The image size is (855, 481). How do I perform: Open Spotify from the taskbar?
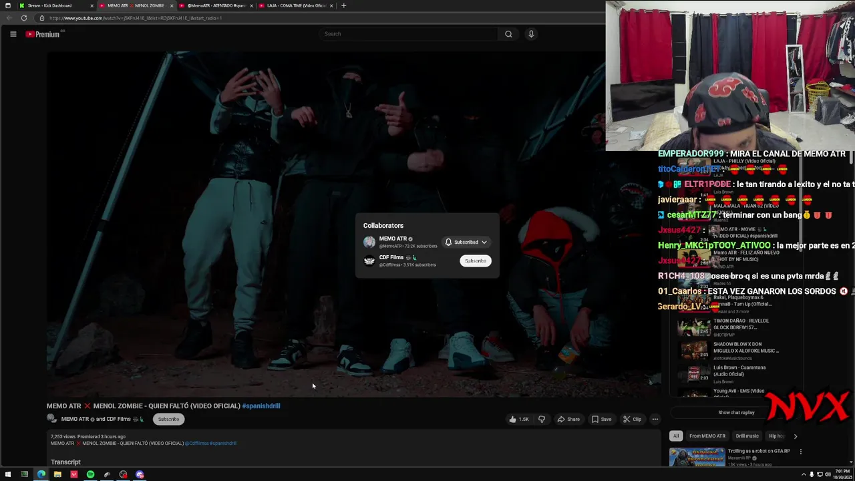(x=90, y=474)
